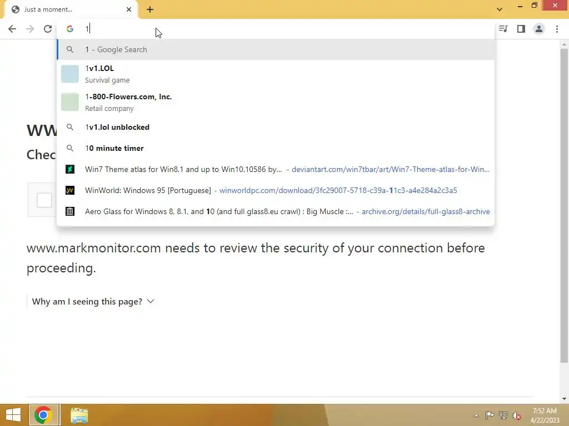Go back using the browser back arrow

[x=12, y=29]
